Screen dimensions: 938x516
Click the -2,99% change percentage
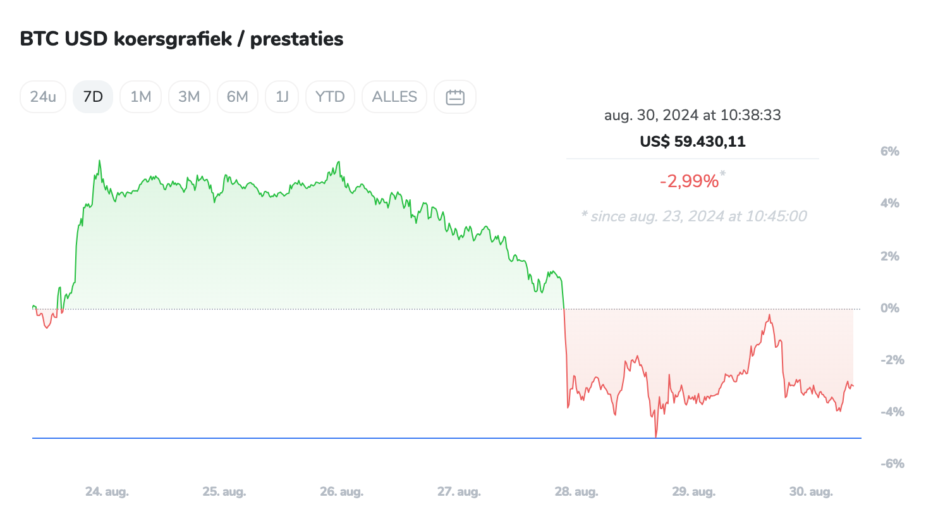pos(690,181)
